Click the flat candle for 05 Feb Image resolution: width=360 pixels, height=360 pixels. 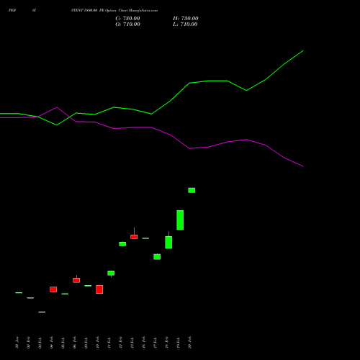(65, 294)
